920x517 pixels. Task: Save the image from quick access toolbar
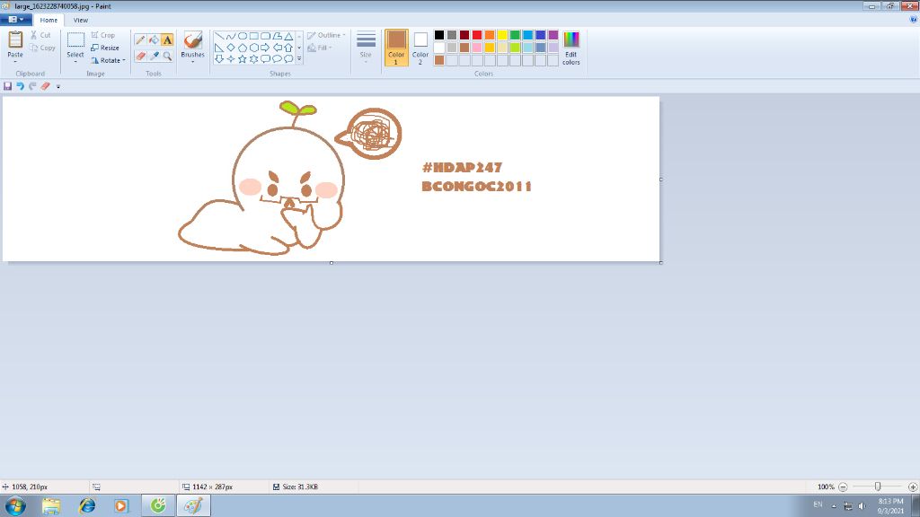(x=7, y=86)
